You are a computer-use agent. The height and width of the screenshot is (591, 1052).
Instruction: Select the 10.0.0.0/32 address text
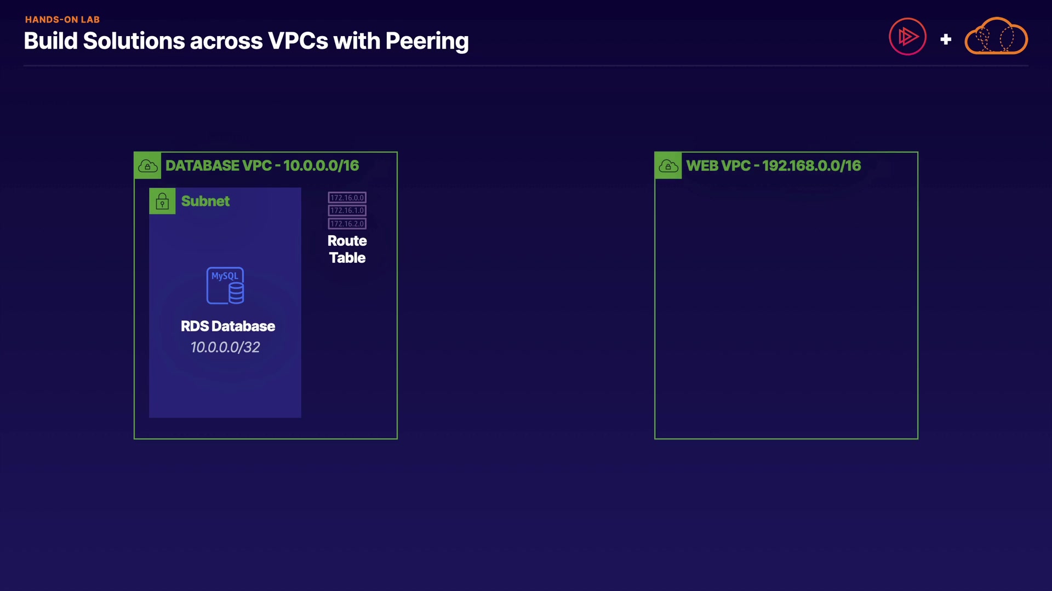[225, 347]
